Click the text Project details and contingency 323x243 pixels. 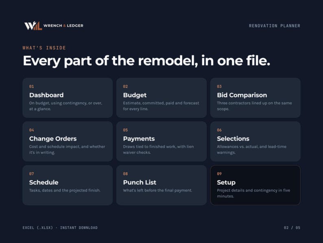tap(253, 193)
